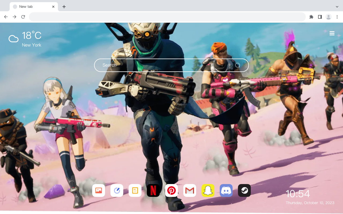
Task: Click the Thursday, October 10, 2023 date
Action: point(310,203)
